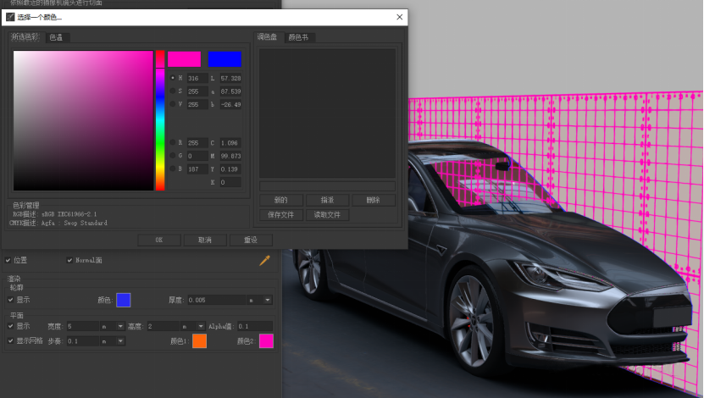This screenshot has width=704, height=398.
Task: Switch to the 颜色书 tab
Action: coord(299,37)
